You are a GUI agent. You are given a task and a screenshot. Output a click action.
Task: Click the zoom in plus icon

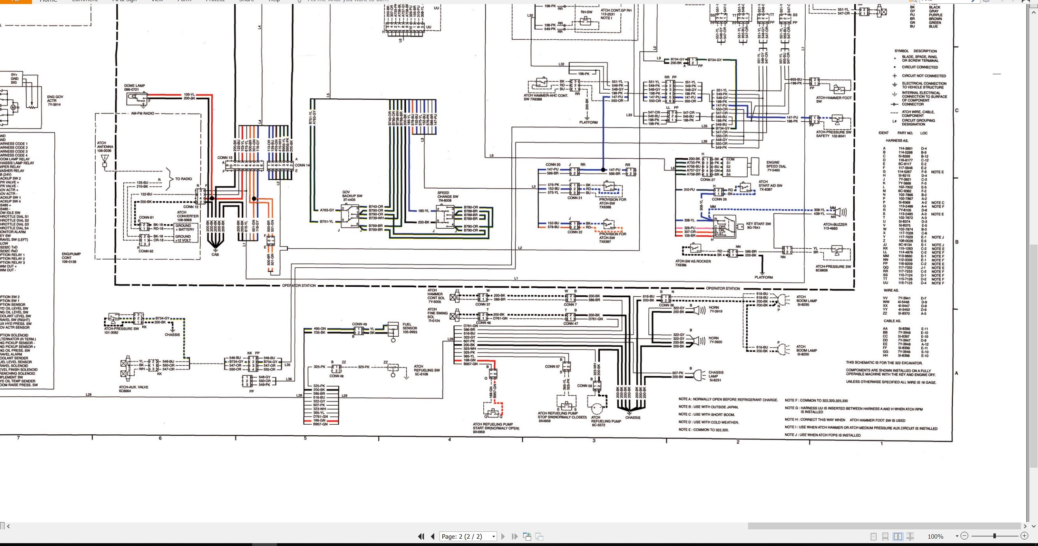coord(1024,536)
